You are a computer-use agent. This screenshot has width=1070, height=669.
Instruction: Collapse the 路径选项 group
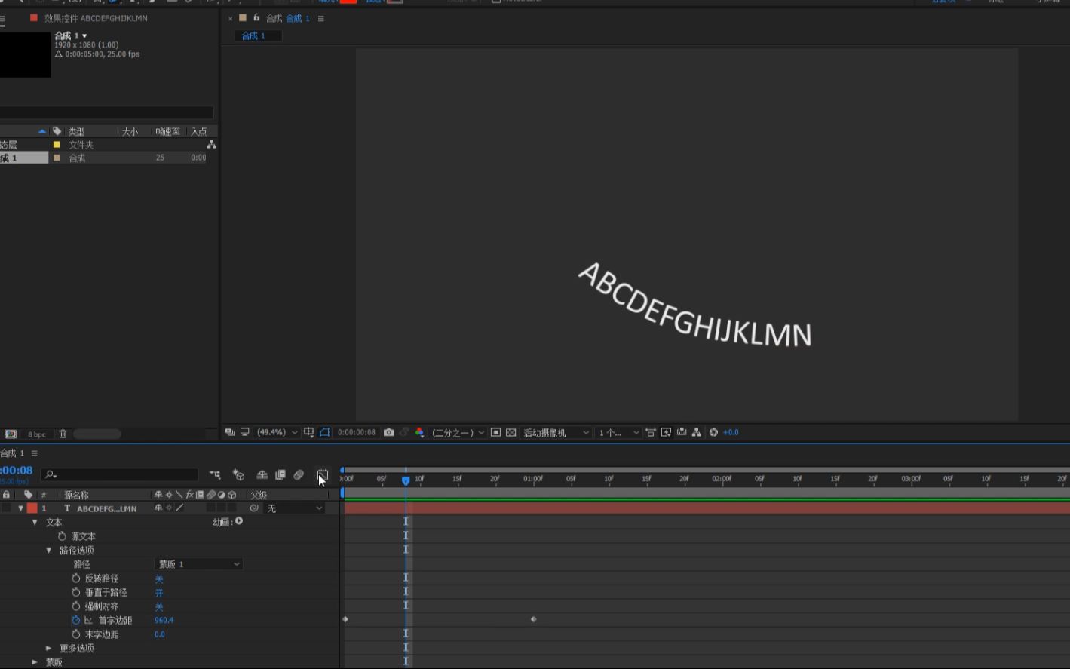point(49,551)
